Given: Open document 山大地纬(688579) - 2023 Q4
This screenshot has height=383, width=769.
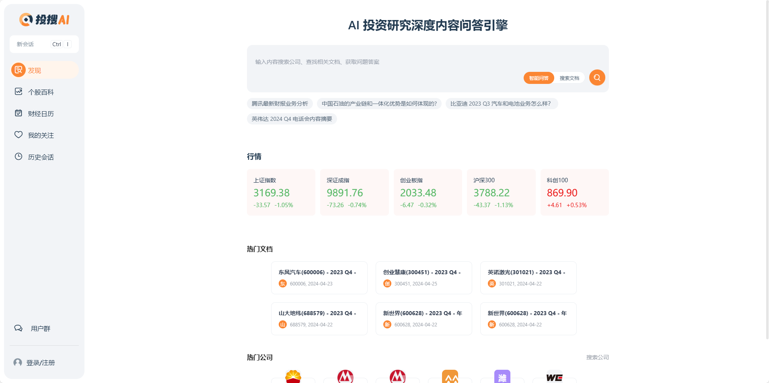Looking at the screenshot, I should pyautogui.click(x=319, y=319).
